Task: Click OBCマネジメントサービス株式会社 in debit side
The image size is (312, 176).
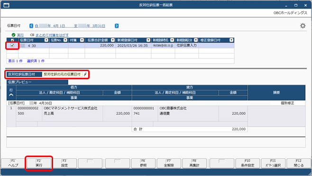Action: click(x=71, y=108)
